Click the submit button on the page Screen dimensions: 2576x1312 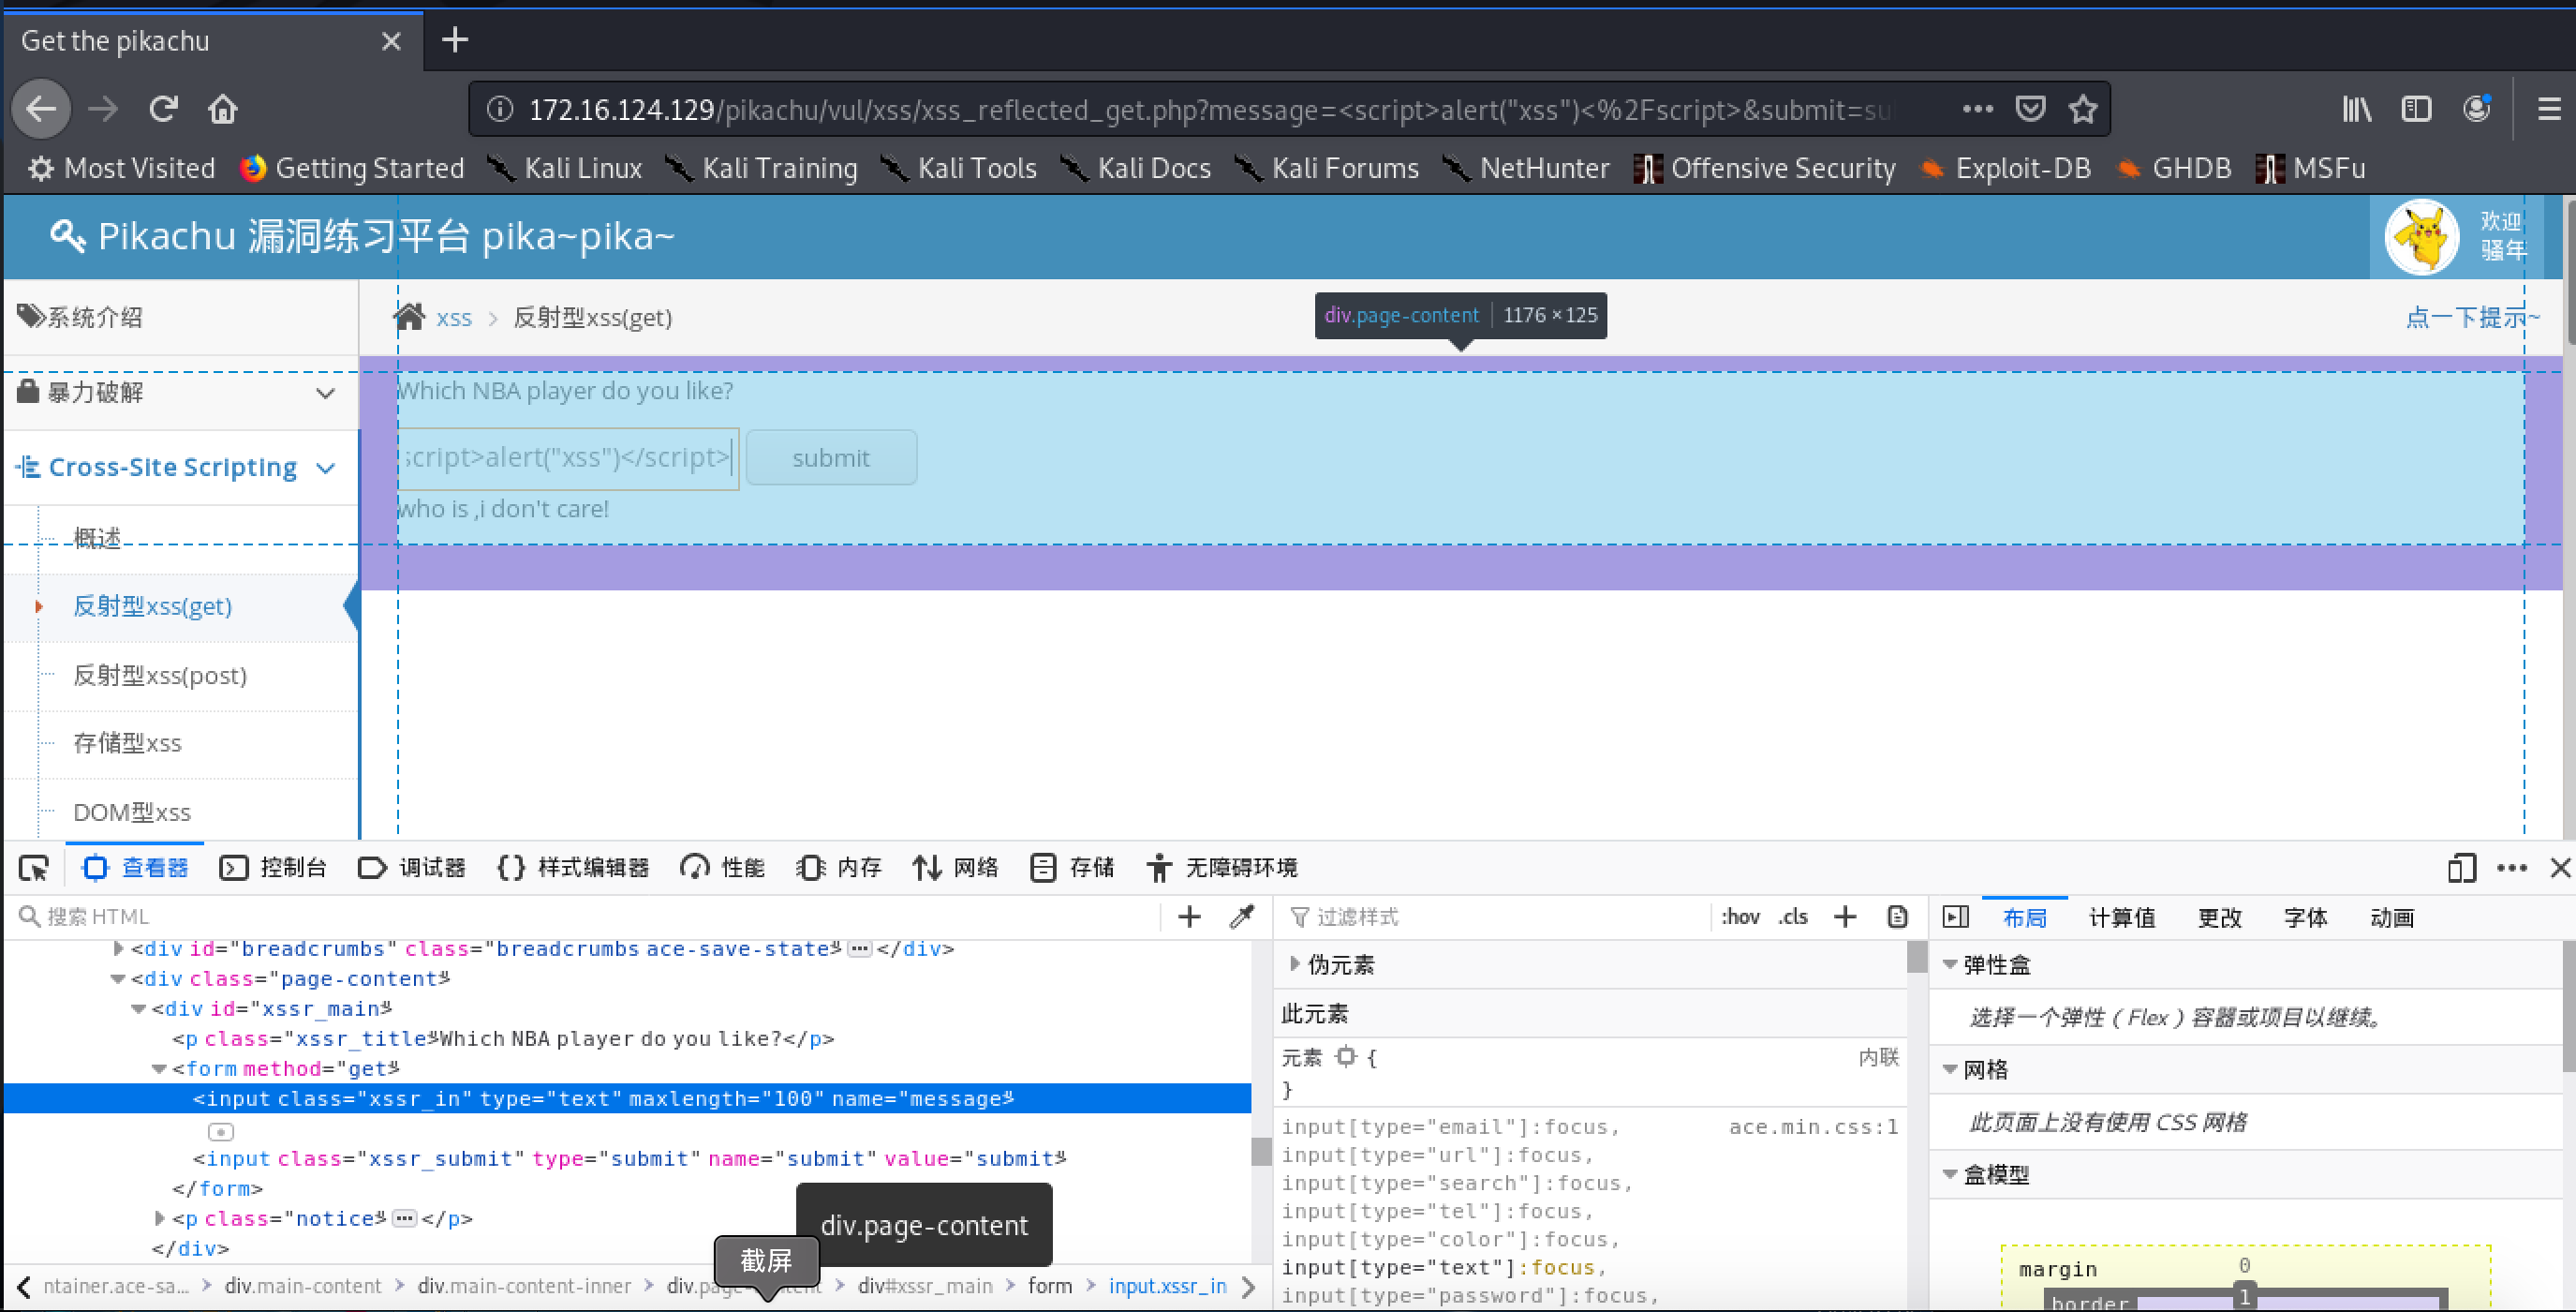pyautogui.click(x=830, y=457)
